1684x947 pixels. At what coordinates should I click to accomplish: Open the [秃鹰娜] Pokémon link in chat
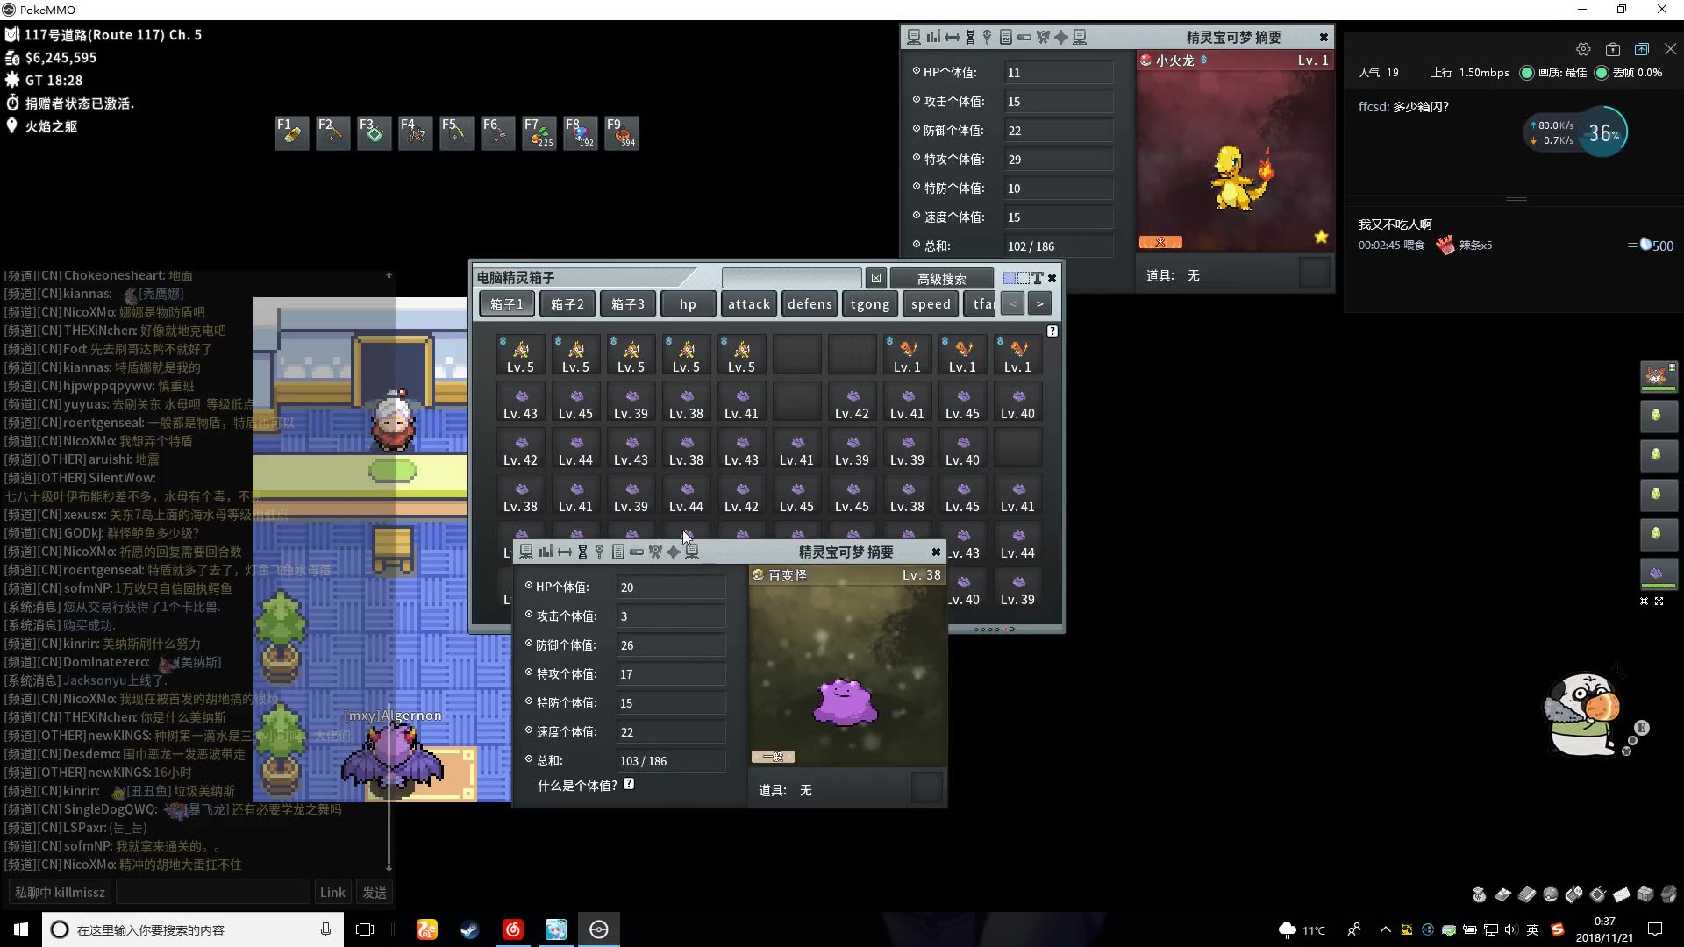161,294
